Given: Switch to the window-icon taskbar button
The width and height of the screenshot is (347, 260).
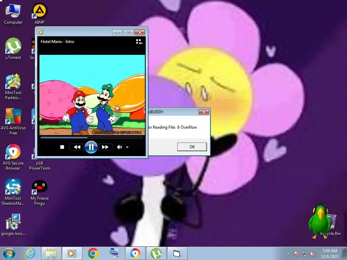Looking at the screenshot, I should [x=177, y=253].
